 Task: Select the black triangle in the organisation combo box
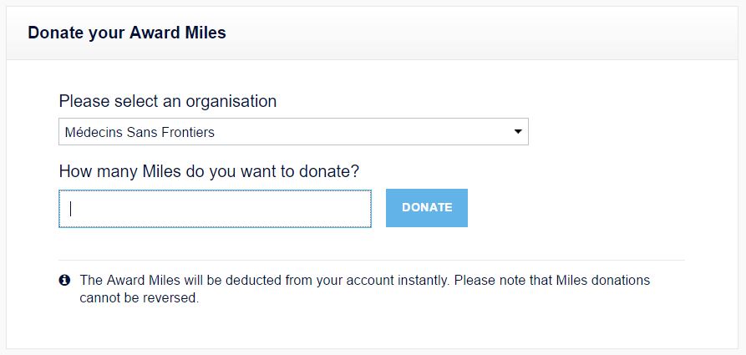click(x=518, y=132)
